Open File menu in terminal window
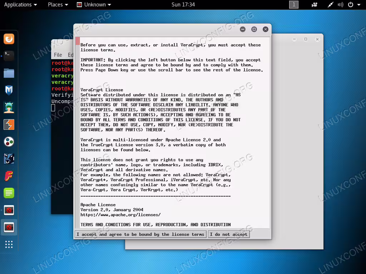The image size is (366, 274). point(58,55)
